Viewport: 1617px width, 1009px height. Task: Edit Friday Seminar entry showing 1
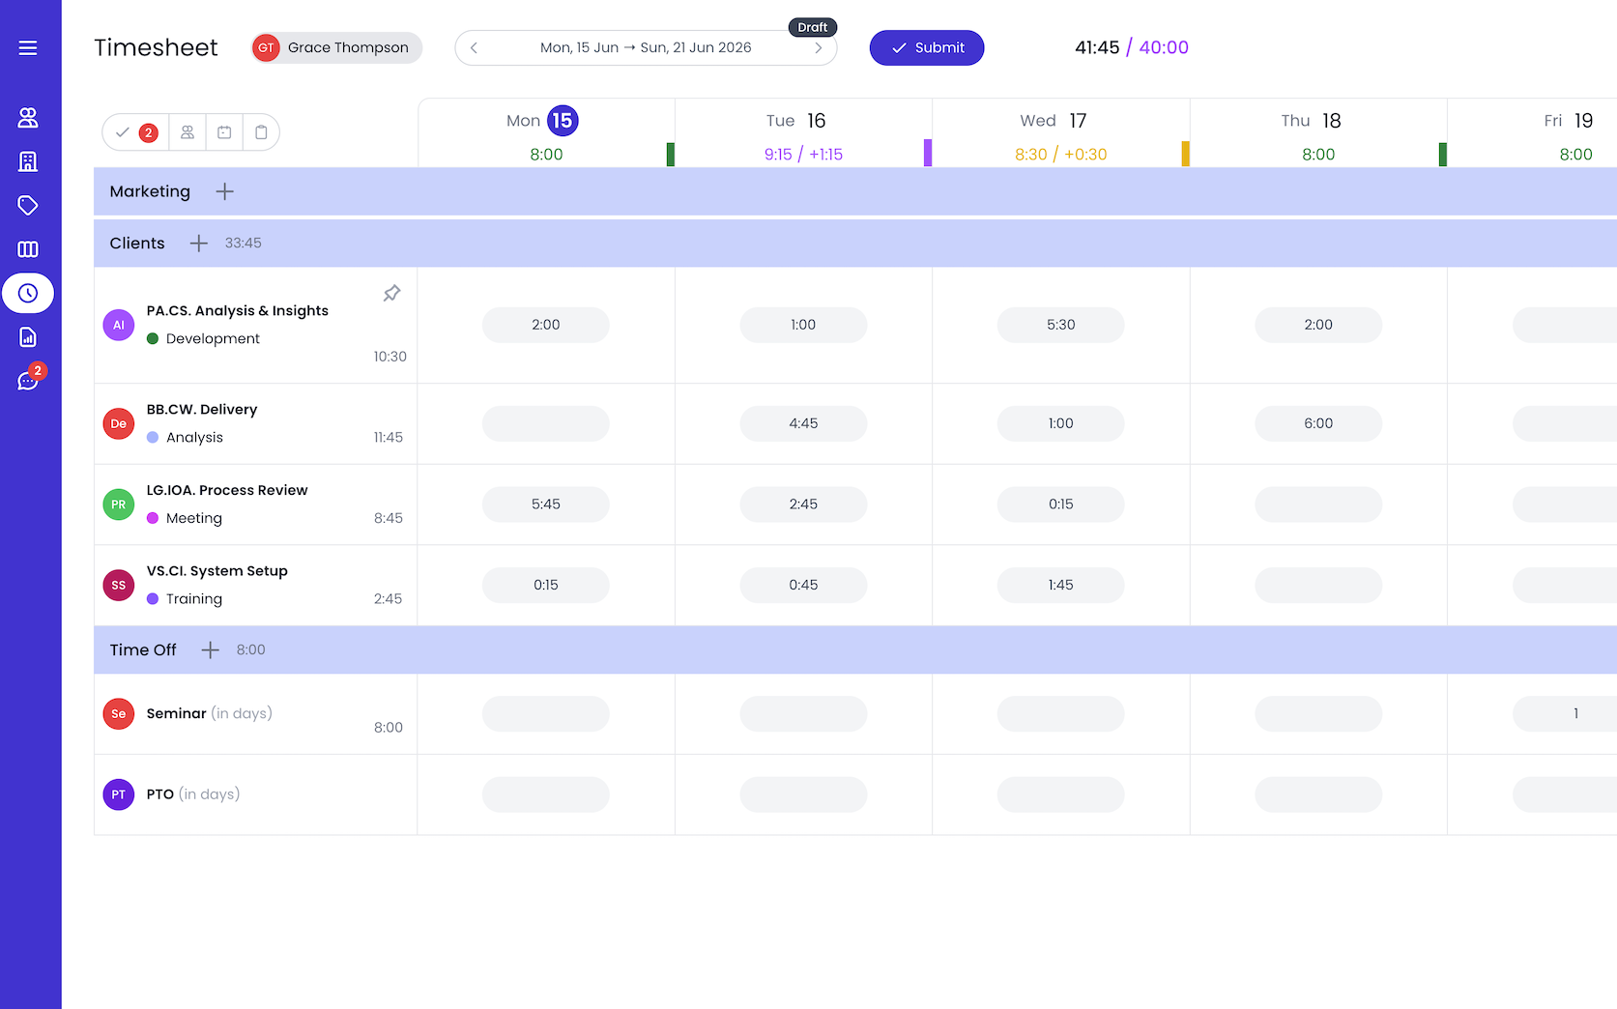click(1565, 714)
